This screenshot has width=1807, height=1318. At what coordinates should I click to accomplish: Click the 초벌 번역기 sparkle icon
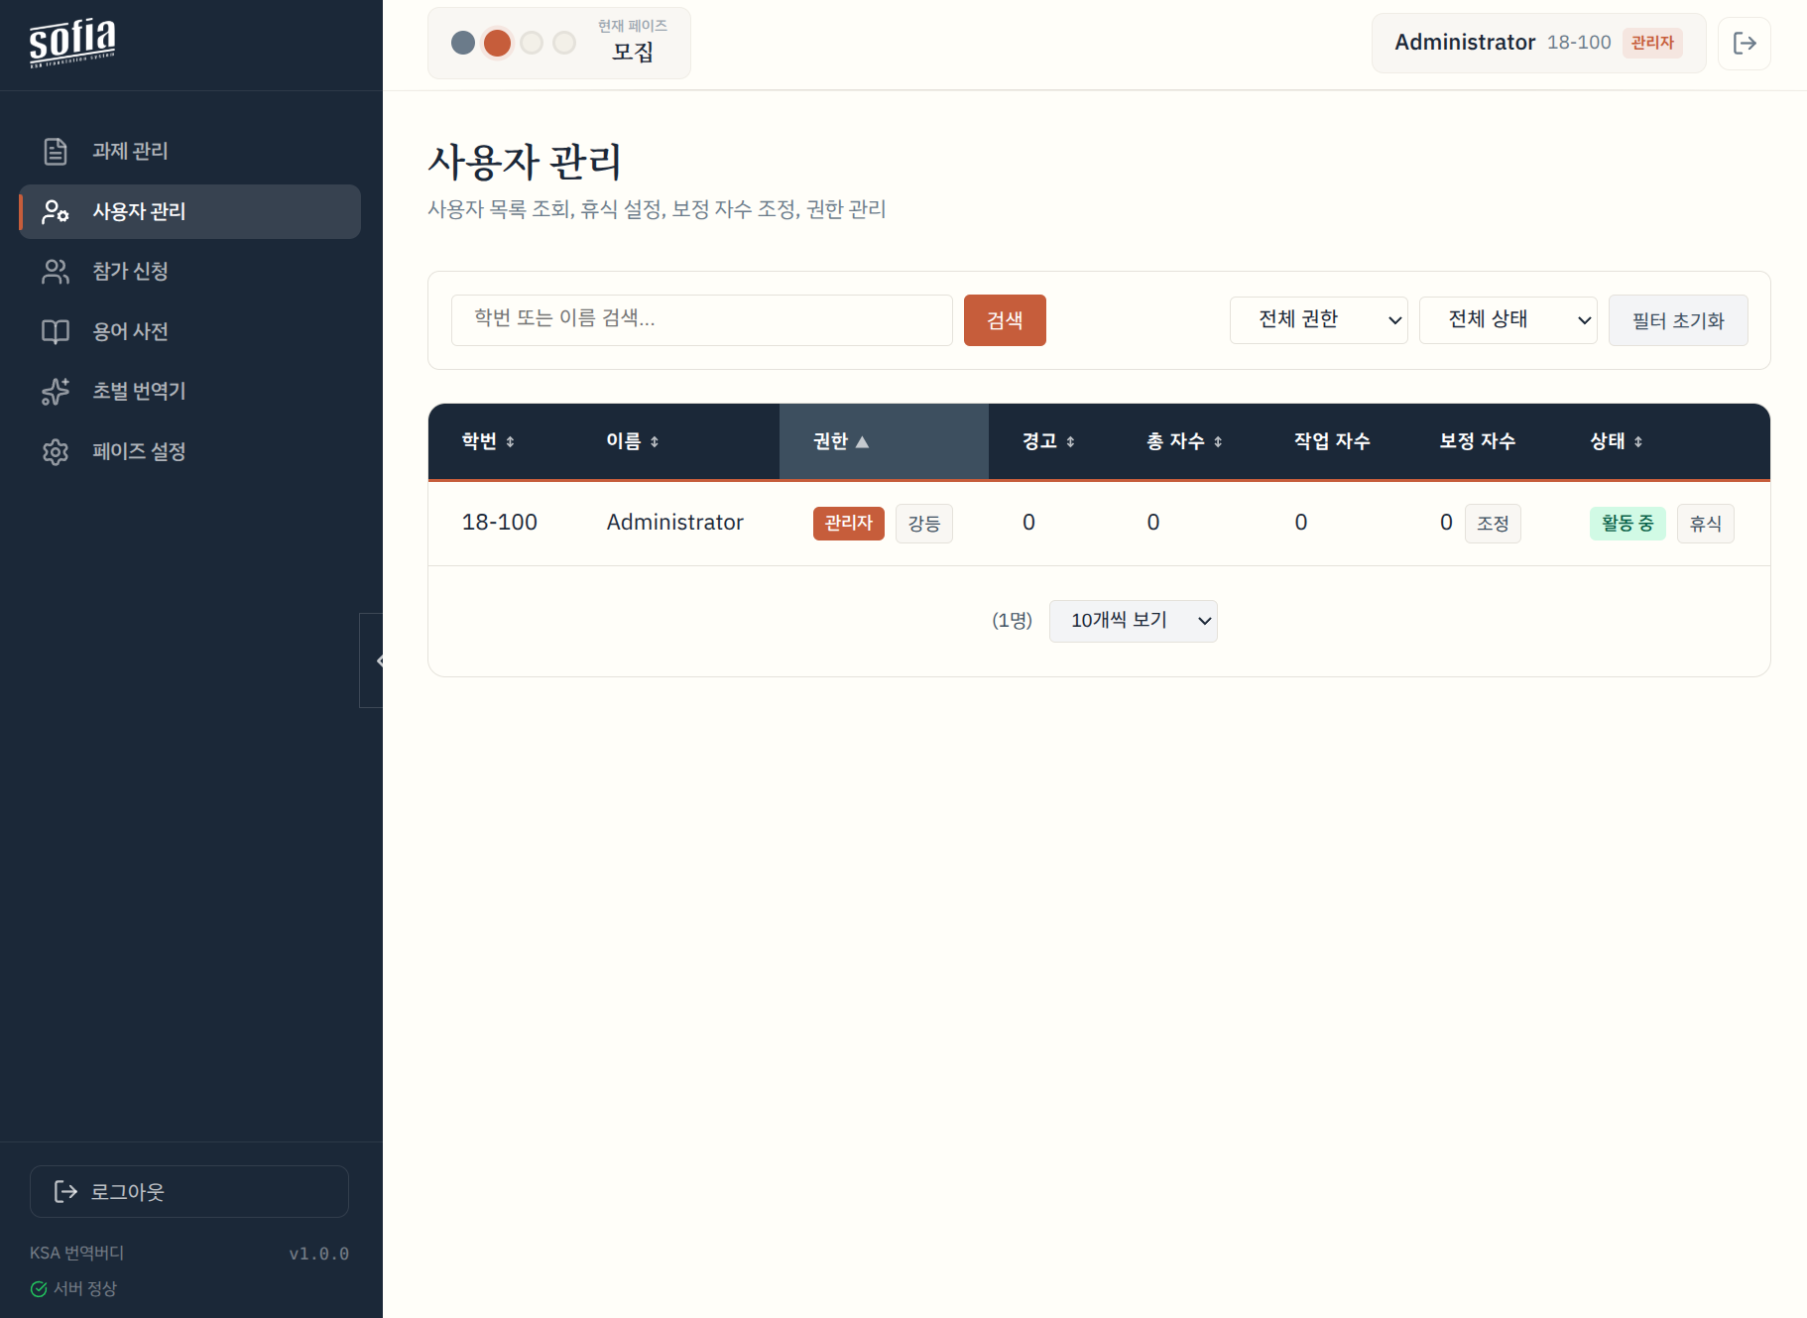point(55,391)
